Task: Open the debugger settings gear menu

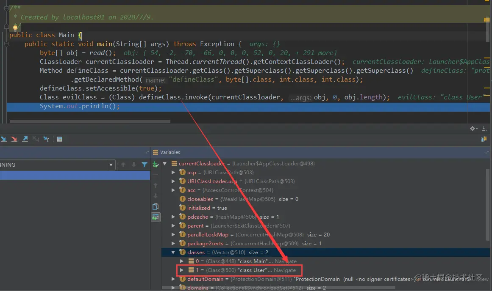Action: pos(473,129)
